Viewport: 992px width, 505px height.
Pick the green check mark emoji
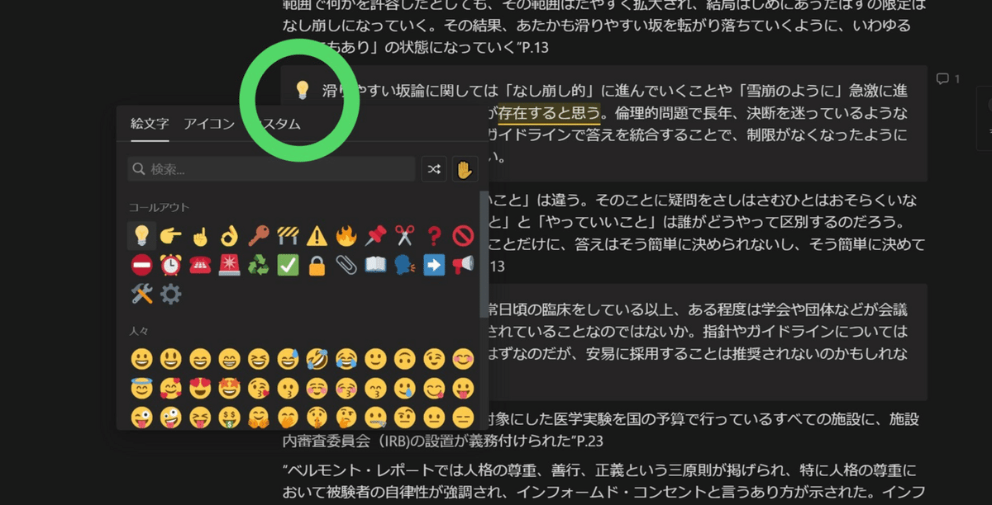pos(288,265)
